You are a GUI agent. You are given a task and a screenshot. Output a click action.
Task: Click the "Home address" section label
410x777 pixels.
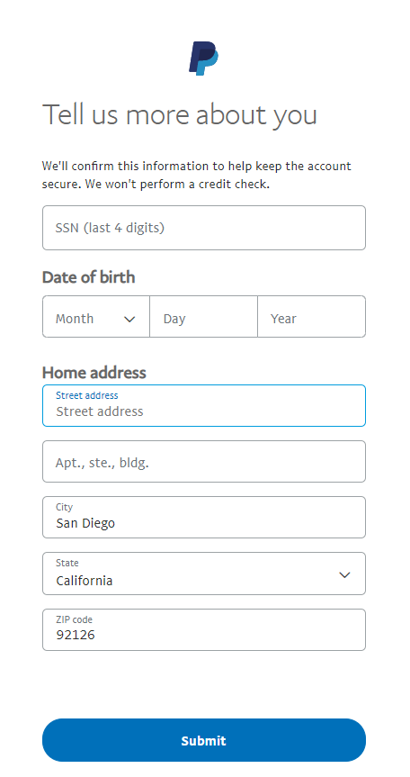[x=94, y=373]
